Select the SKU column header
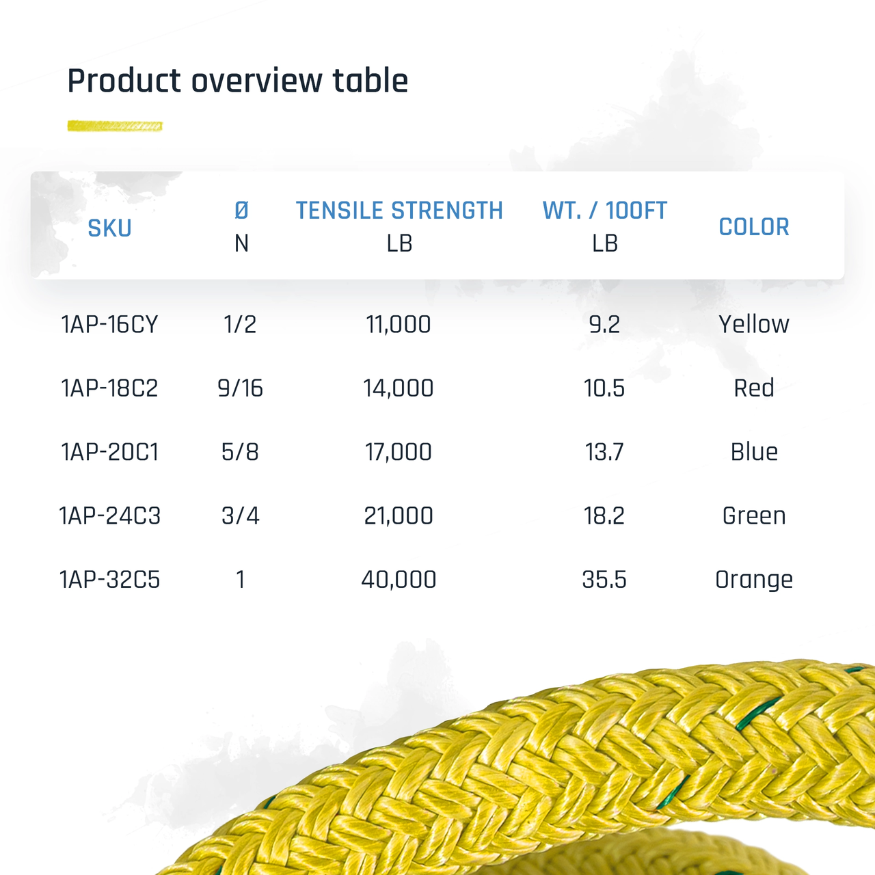 (109, 228)
